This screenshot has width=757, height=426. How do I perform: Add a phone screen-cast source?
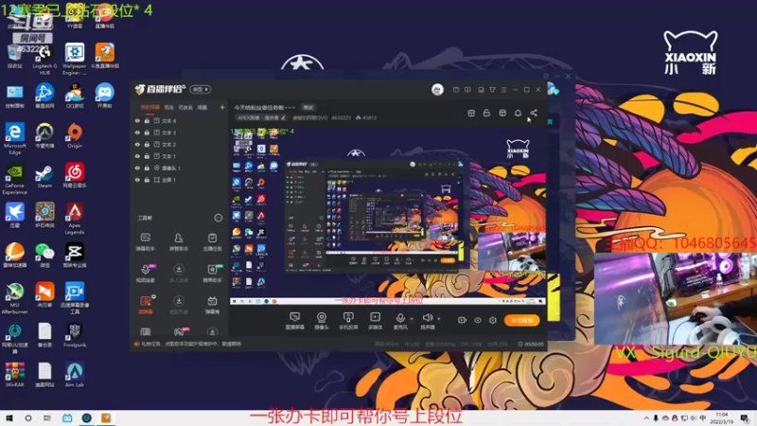348,321
